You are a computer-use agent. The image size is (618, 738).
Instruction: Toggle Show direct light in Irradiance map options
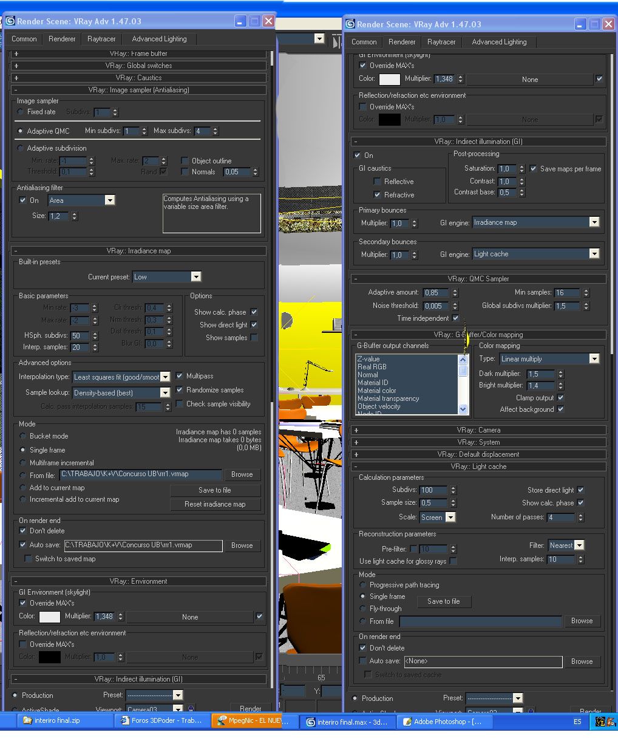click(254, 325)
